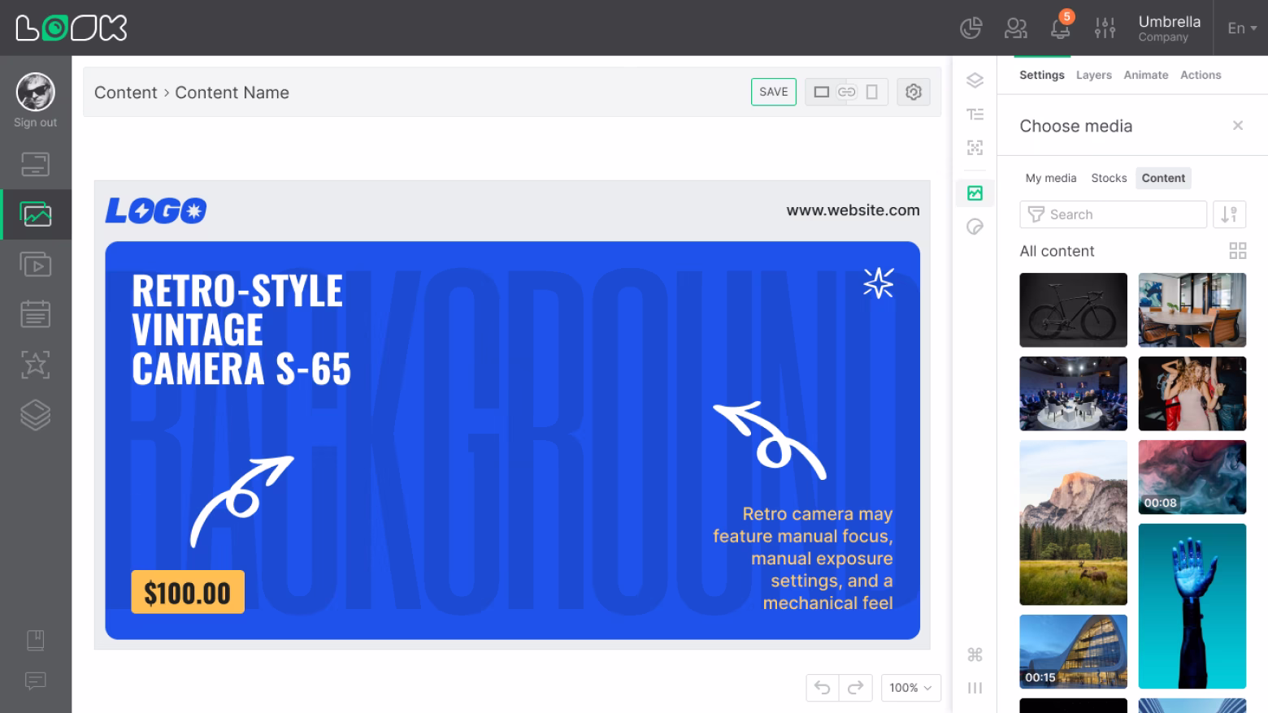Screen dimensions: 1268x713
Task: Toggle the grid view for All content
Action: (x=1237, y=251)
